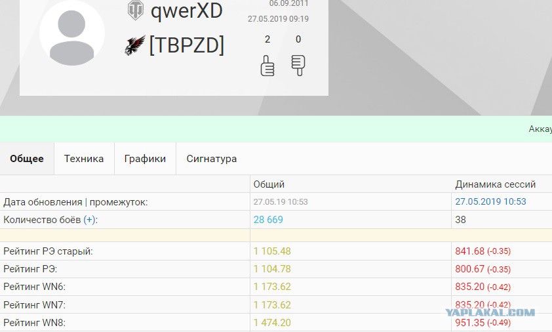Click the [TBPZD] clan tag

[187, 45]
